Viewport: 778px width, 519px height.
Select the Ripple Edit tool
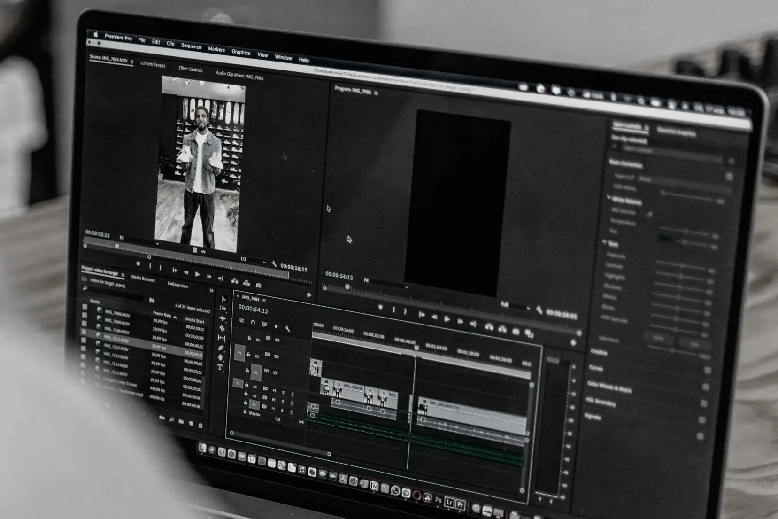(223, 318)
